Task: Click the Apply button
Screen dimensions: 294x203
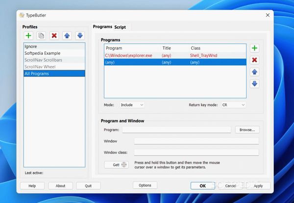Action: pos(258,186)
